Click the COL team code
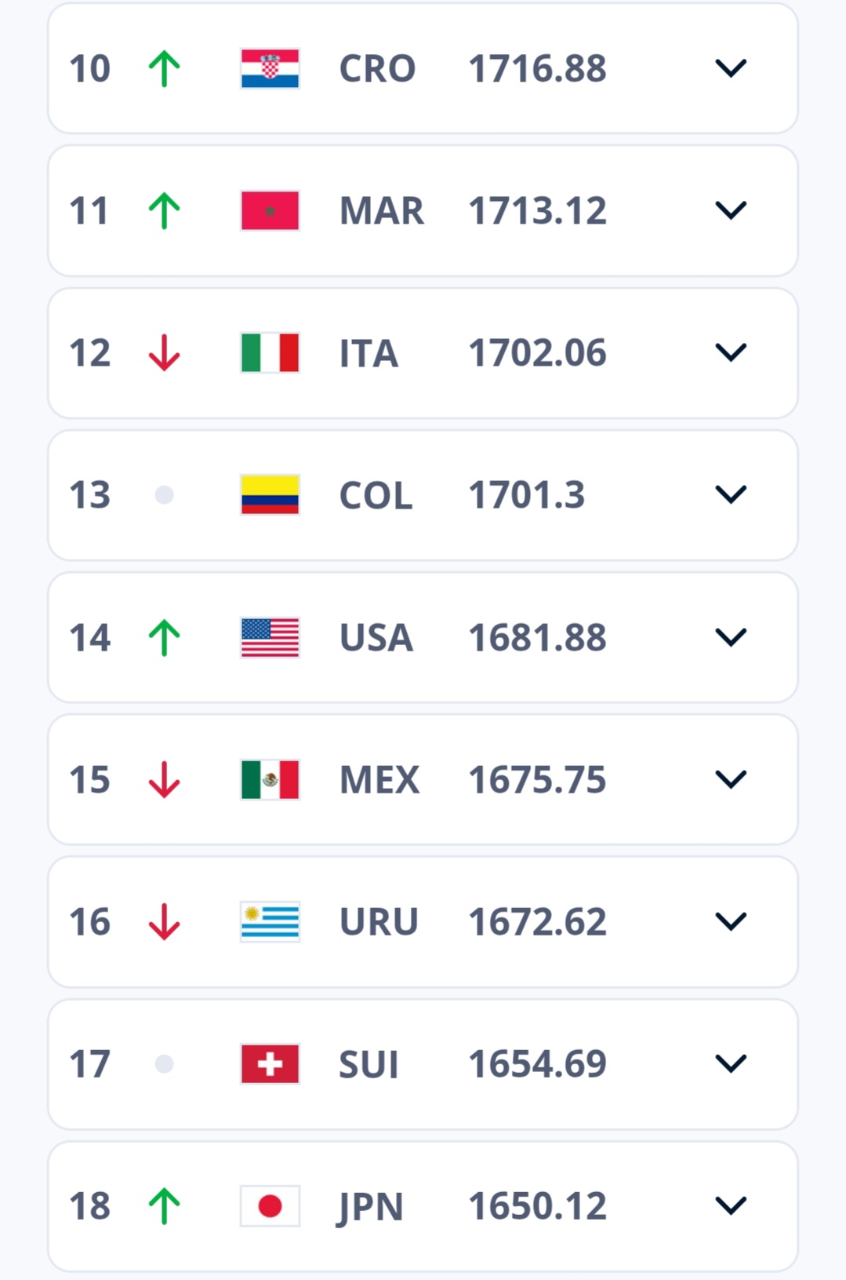 tap(376, 495)
